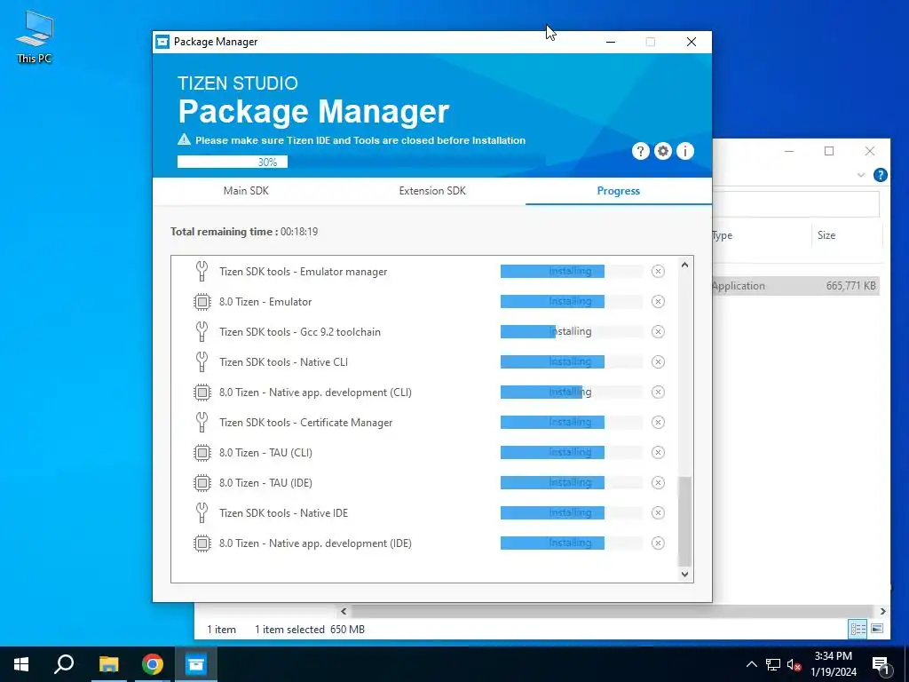The width and height of the screenshot is (909, 682).
Task: Open the notification center
Action: pos(881,664)
